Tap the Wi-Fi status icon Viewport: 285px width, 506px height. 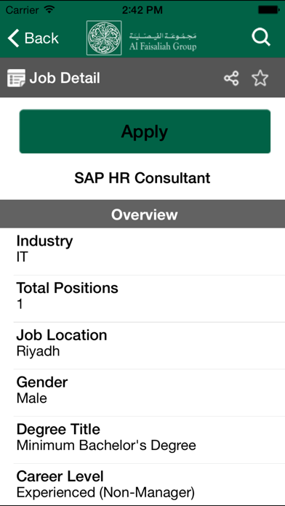pos(49,9)
